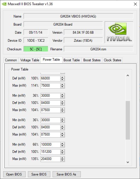Click the 114% percentage label
The image size is (140, 179).
pyautogui.click(x=35, y=85)
